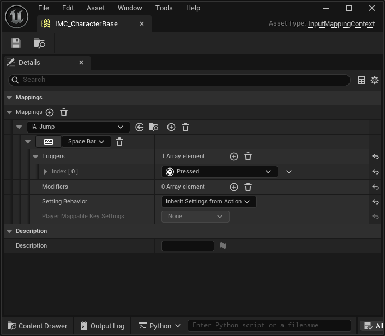Viewport: 385px width, 336px height.
Task: Add a new element to Triggers array
Action: pyautogui.click(x=234, y=157)
